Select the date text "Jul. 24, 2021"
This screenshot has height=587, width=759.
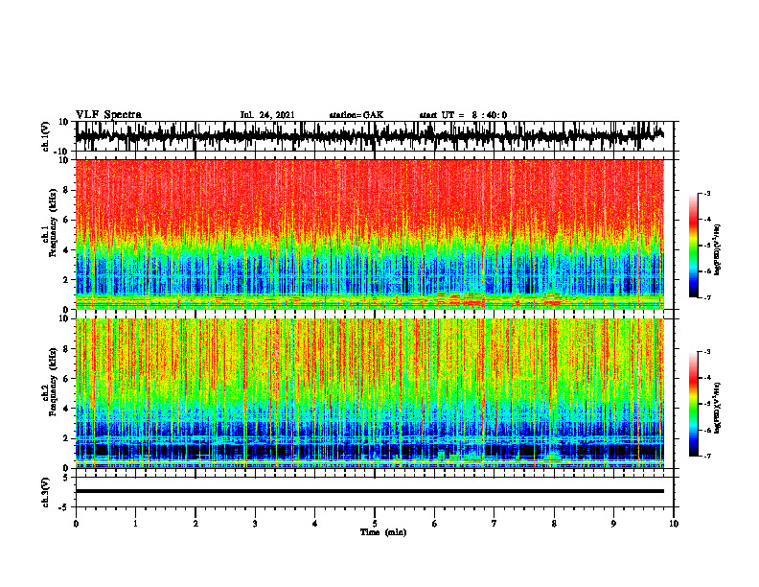click(267, 115)
